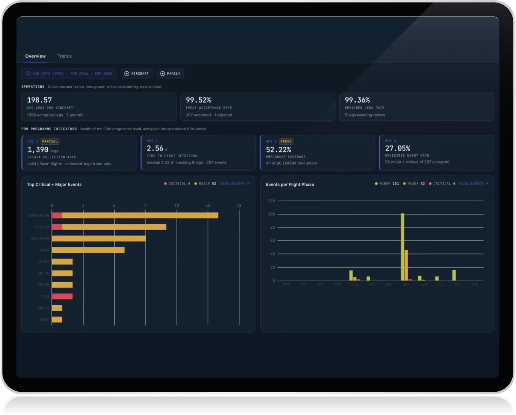Select the EVMT bar at chart bottom

[57, 319]
